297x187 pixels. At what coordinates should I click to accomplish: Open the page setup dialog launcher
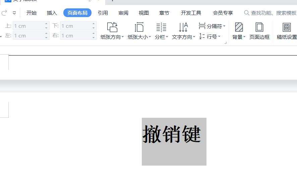(225, 43)
